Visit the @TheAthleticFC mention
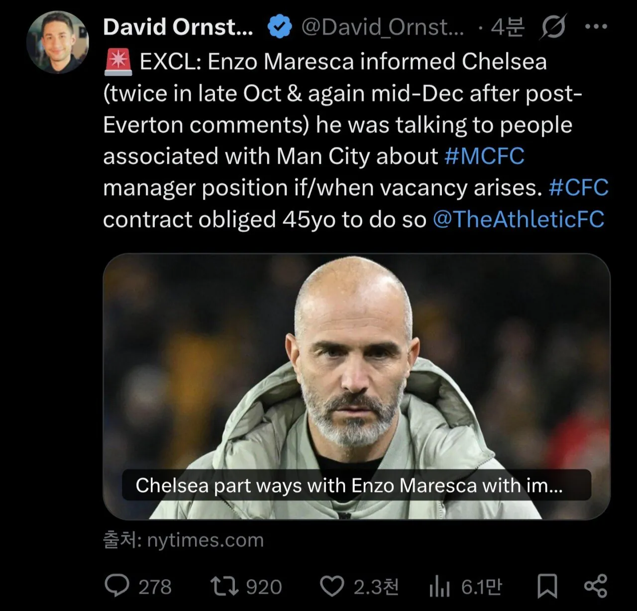The height and width of the screenshot is (611, 637). 518,219
